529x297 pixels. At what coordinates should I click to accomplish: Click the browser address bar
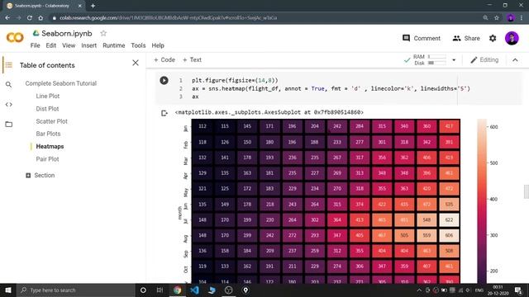click(x=263, y=18)
